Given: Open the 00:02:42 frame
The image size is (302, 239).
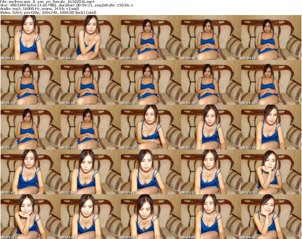Looking at the screenshot, I should [x=31, y=172].
